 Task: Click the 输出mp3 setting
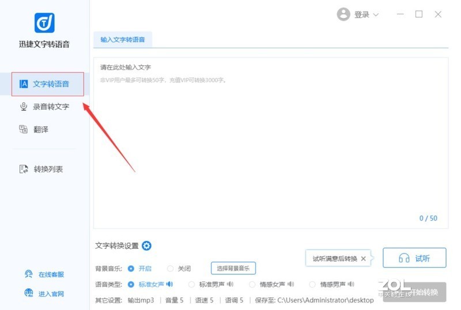(141, 300)
